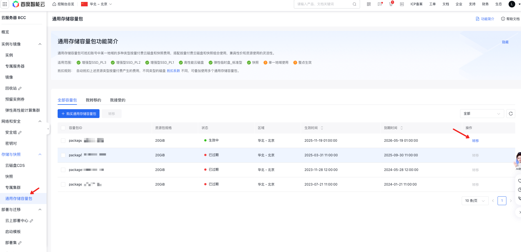This screenshot has width=521, height=252.
Task: Collapse the left sidebar handle
Action: point(48,128)
